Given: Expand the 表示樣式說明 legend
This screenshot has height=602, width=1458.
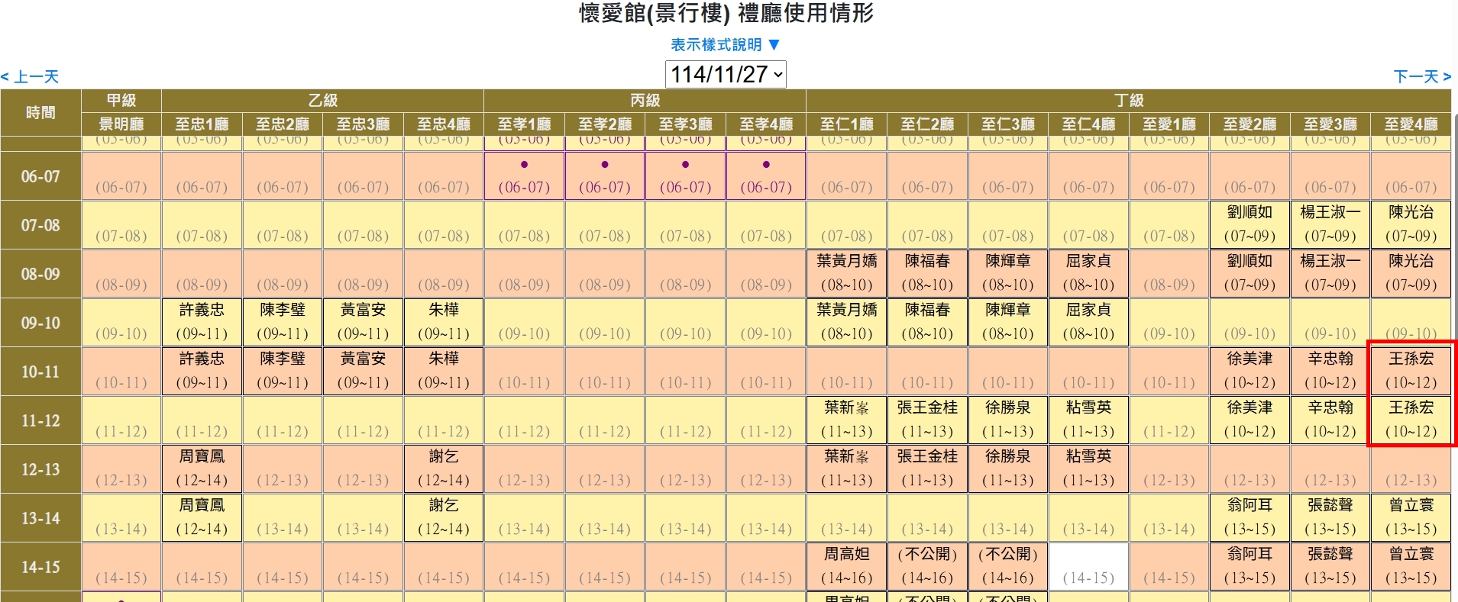Looking at the screenshot, I should (x=725, y=45).
